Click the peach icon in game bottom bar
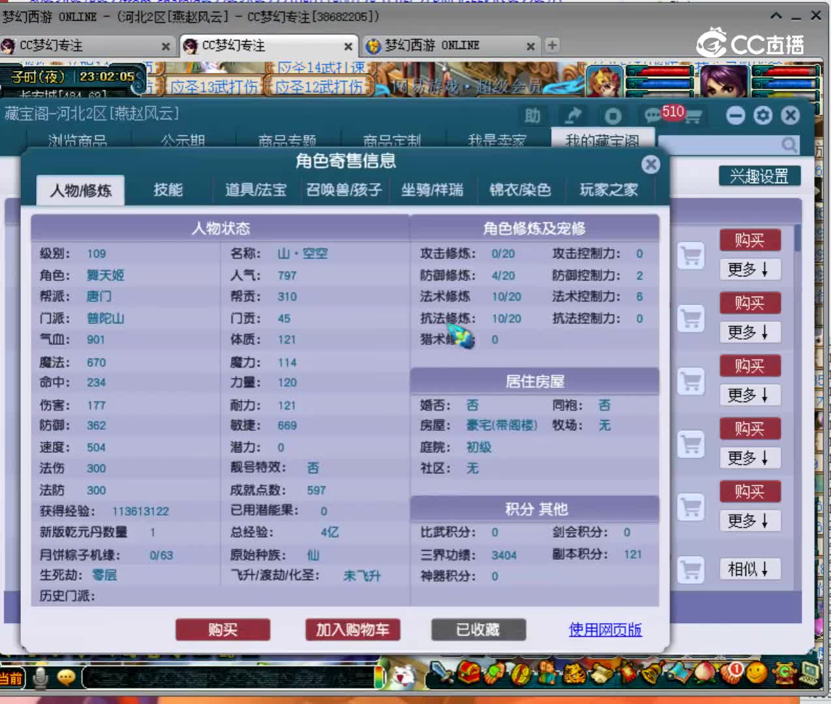 pyautogui.click(x=703, y=673)
